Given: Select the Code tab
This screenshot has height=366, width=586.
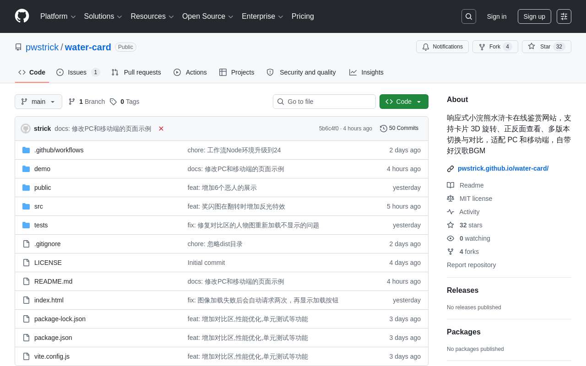Looking at the screenshot, I should click(32, 72).
